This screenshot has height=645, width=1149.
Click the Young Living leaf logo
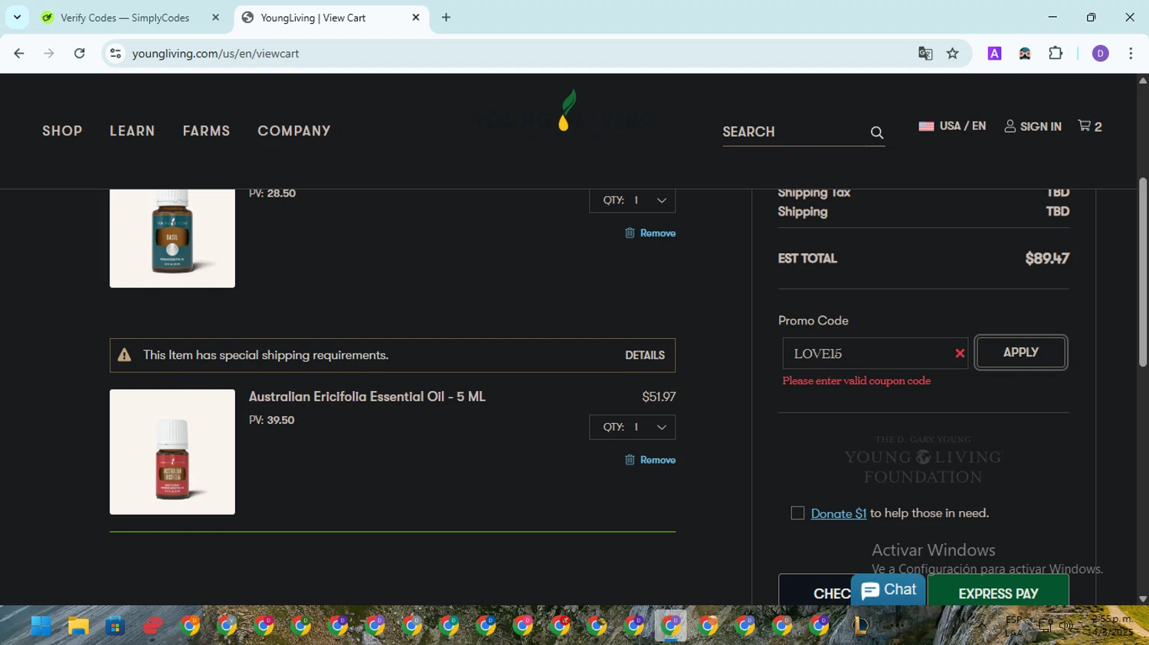[565, 111]
